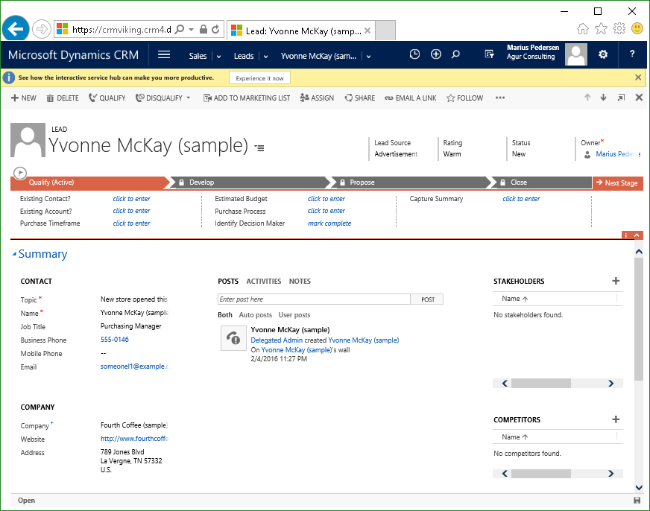Filter posts by User posts
Viewport: 650px width, 511px height.
[294, 314]
